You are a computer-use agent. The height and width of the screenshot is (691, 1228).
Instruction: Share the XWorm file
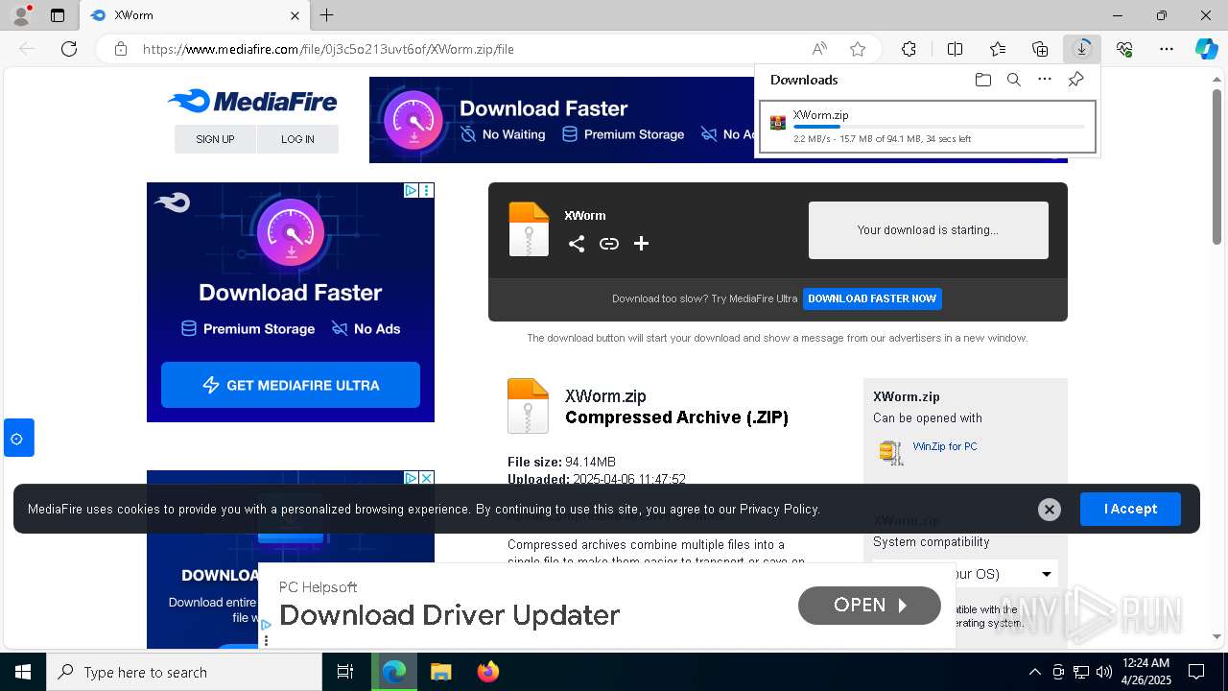coord(577,244)
